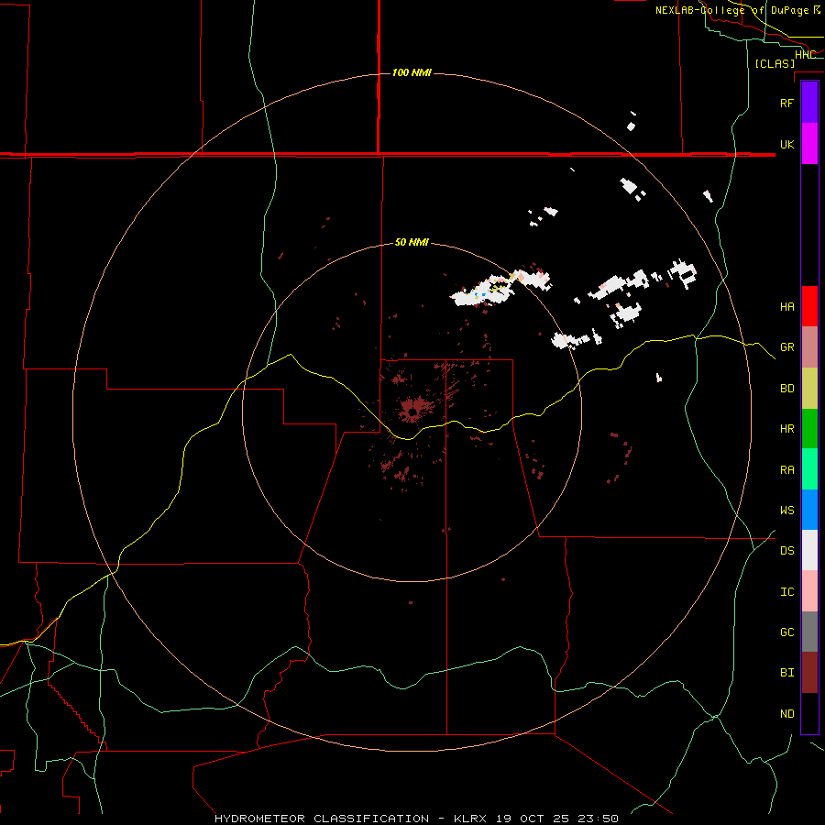
Task: Click the BI legend label
Action: click(786, 673)
